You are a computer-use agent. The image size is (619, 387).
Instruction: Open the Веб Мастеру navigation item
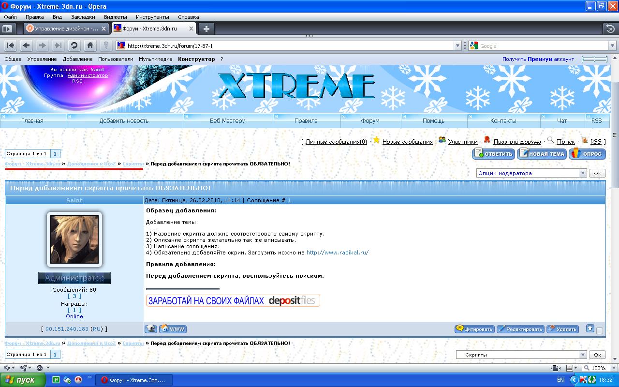pyautogui.click(x=227, y=121)
